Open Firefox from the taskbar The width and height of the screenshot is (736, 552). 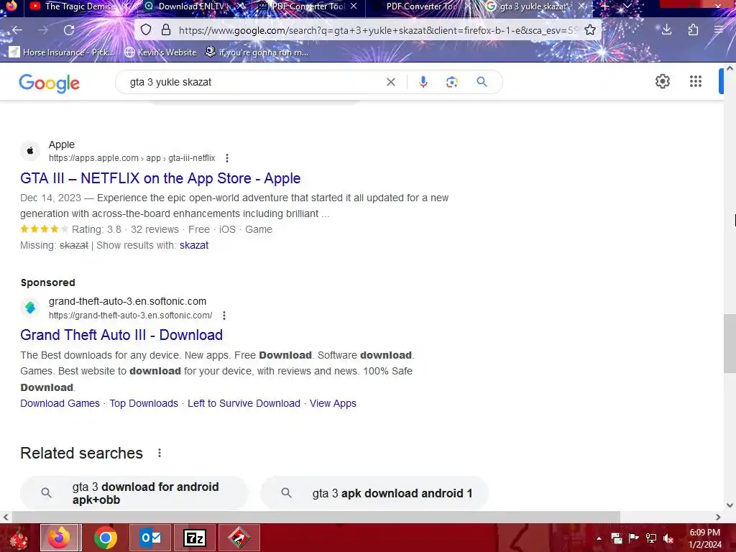[x=60, y=538]
